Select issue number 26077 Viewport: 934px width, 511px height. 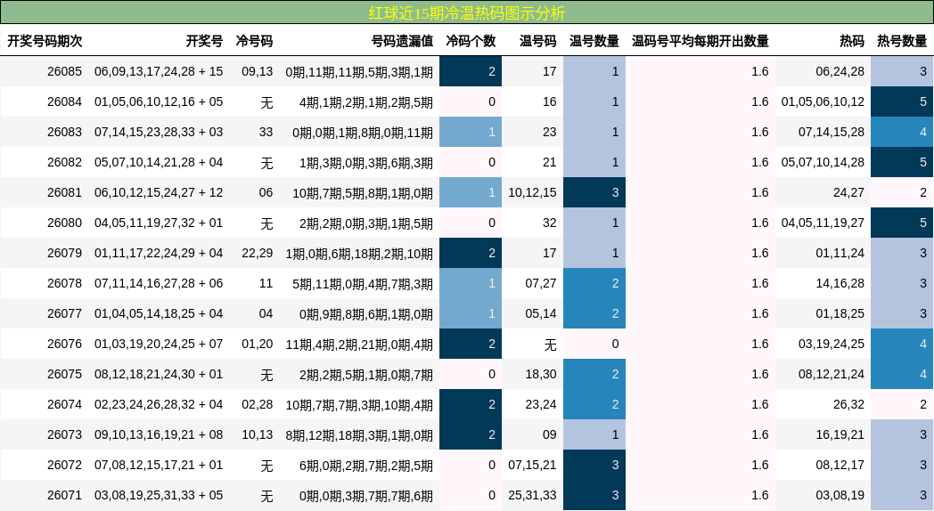(x=64, y=313)
